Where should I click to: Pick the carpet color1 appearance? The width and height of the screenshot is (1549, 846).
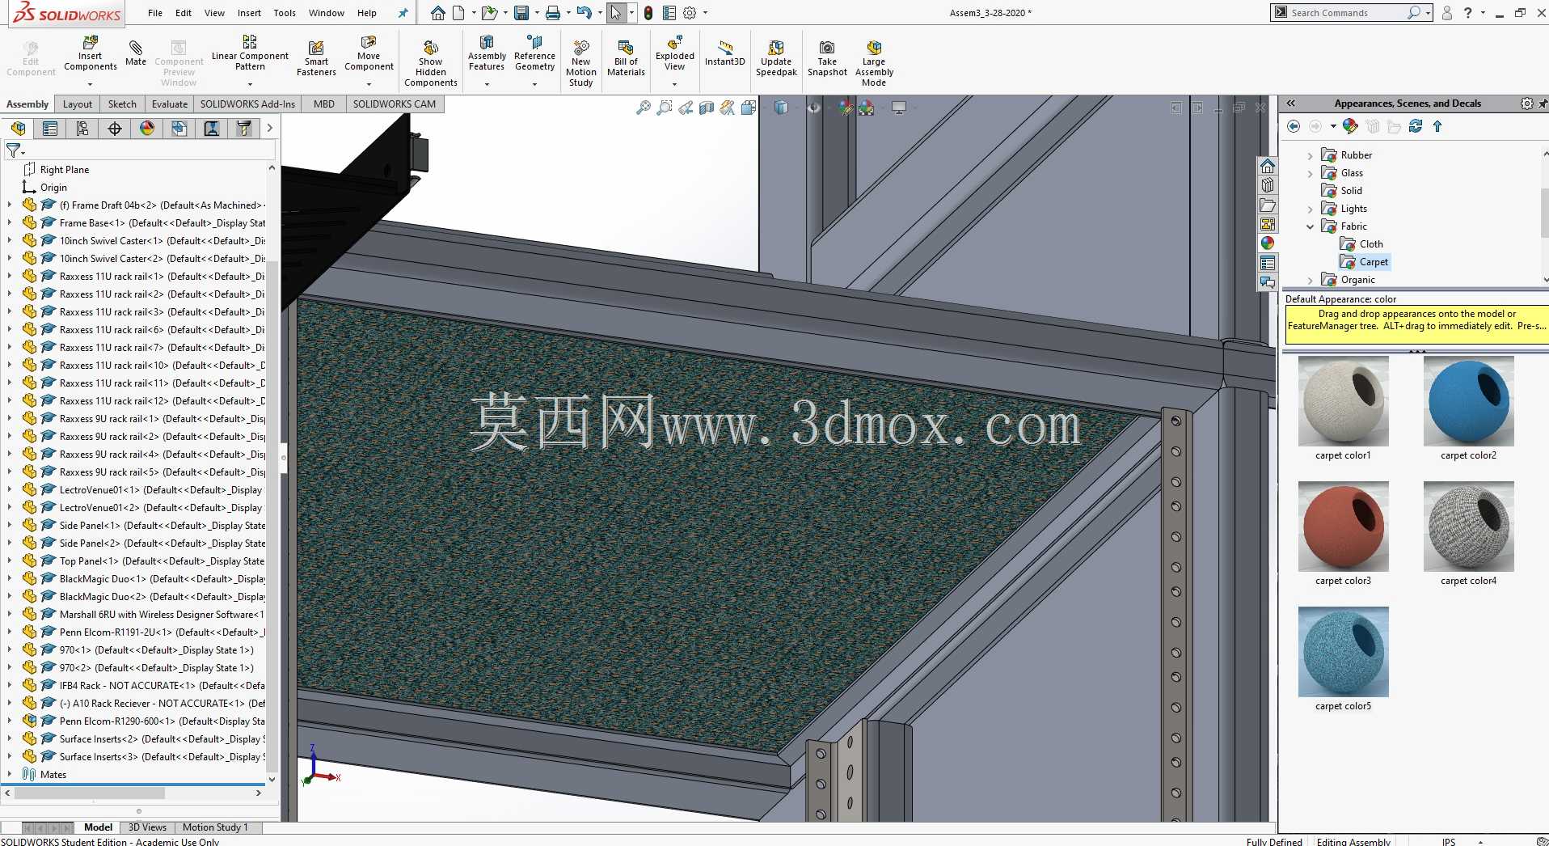click(1343, 402)
